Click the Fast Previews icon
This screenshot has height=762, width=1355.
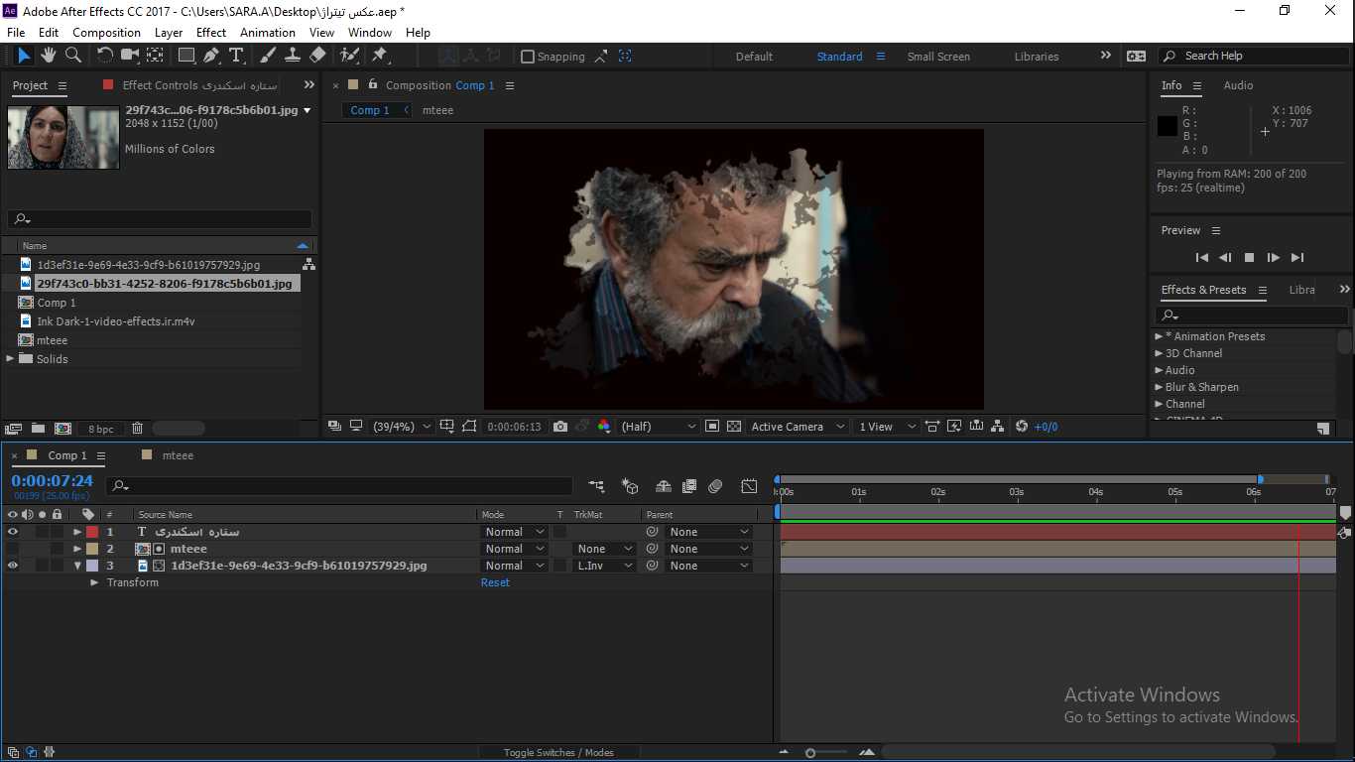pos(954,427)
